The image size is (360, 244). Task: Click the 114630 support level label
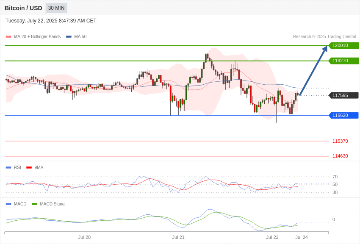click(x=340, y=156)
